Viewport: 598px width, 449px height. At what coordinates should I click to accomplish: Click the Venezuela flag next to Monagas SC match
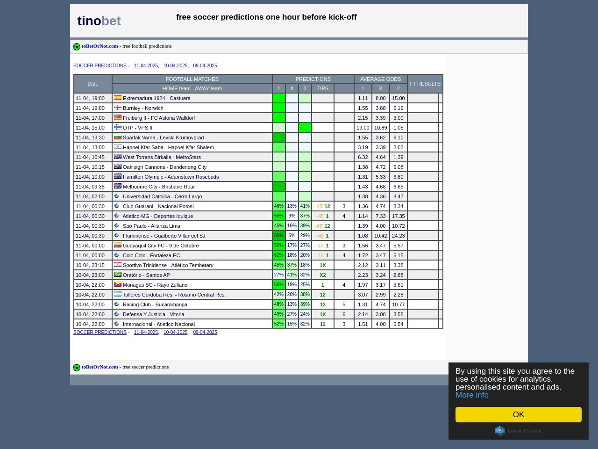[x=118, y=284]
